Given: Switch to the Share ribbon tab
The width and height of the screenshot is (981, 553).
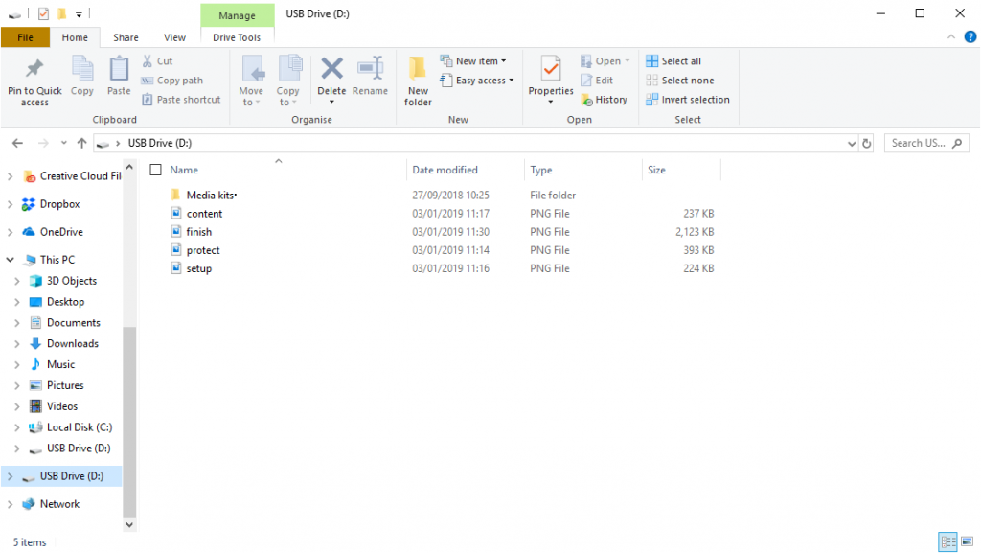Looking at the screenshot, I should click(125, 37).
